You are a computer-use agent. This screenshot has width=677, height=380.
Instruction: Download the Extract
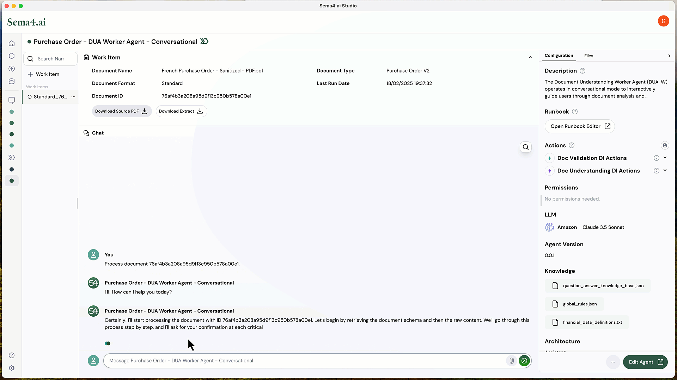(181, 111)
